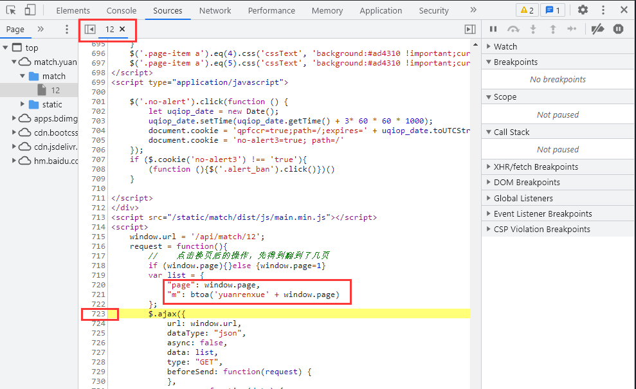This screenshot has width=636, height=389.
Task: Collapse the debugger sidebar pane
Action: pyautogui.click(x=470, y=30)
